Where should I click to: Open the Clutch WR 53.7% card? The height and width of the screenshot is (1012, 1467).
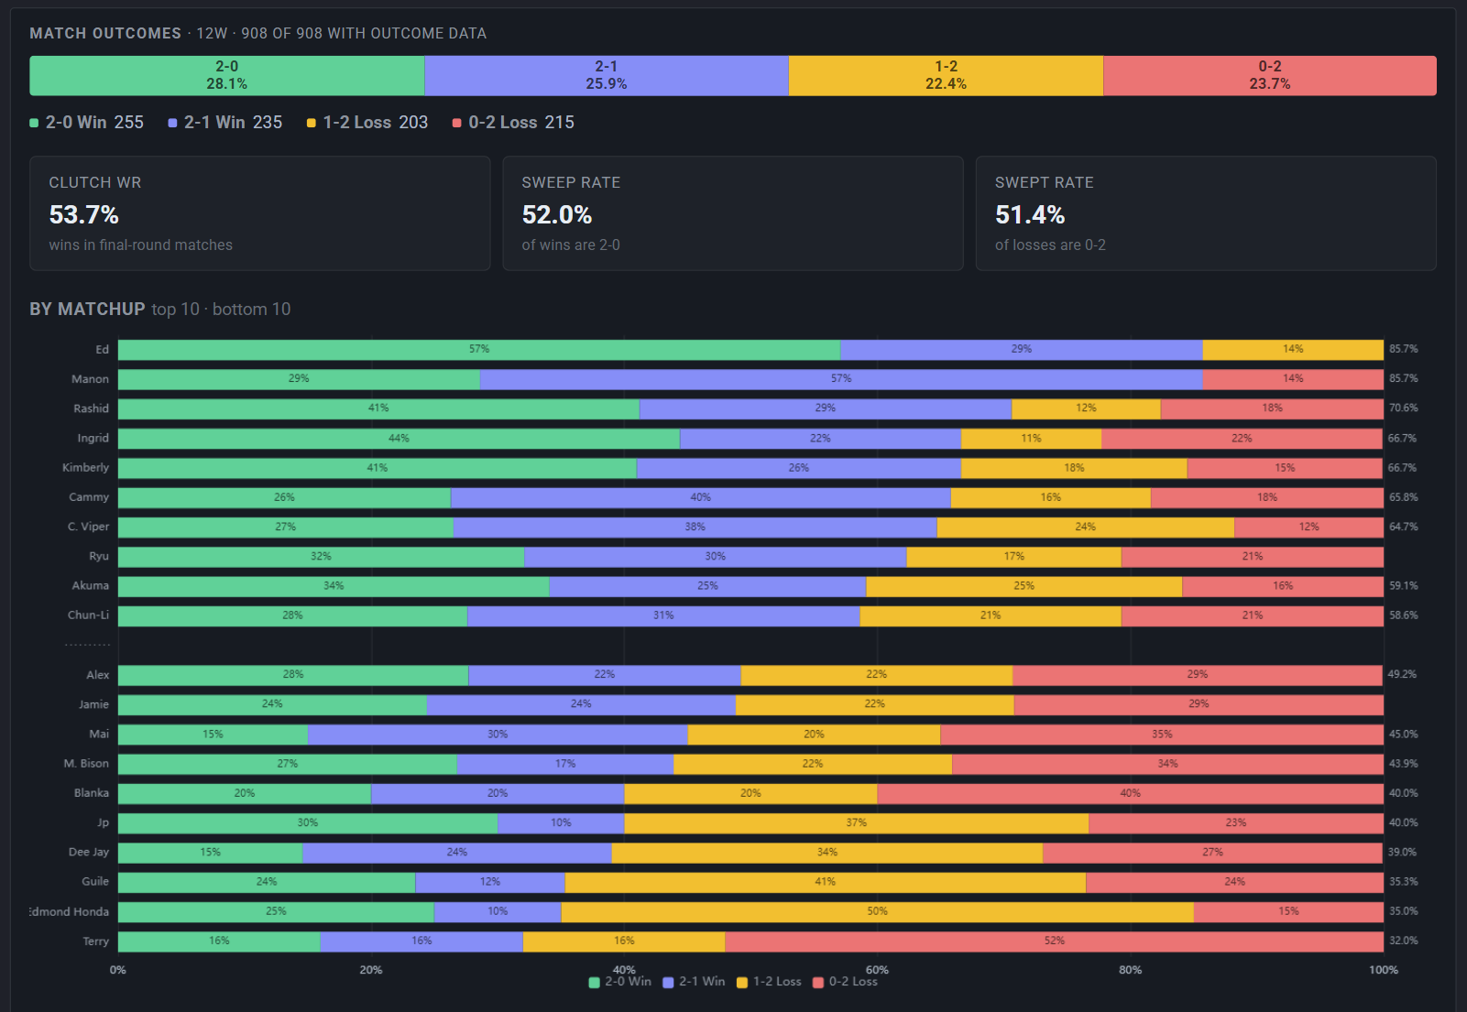(260, 213)
